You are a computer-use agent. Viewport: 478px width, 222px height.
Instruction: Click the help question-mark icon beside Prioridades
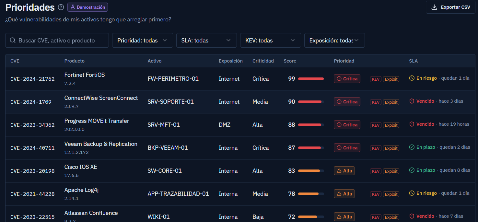coord(61,7)
